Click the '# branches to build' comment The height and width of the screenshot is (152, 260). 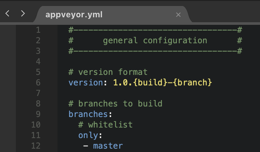tap(115, 103)
